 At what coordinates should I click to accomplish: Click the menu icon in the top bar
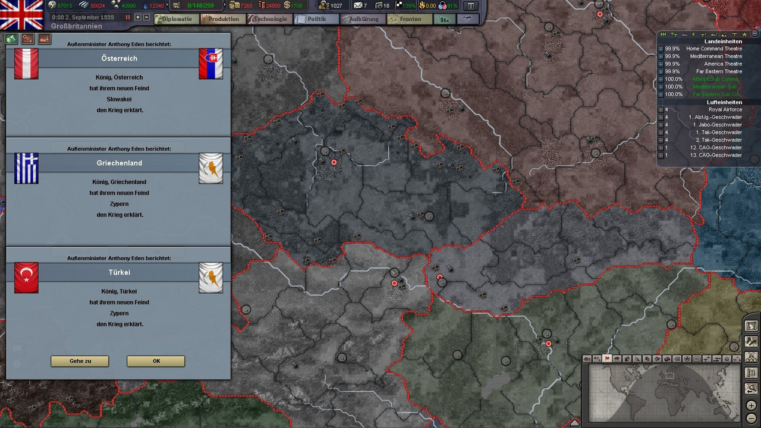click(x=470, y=6)
